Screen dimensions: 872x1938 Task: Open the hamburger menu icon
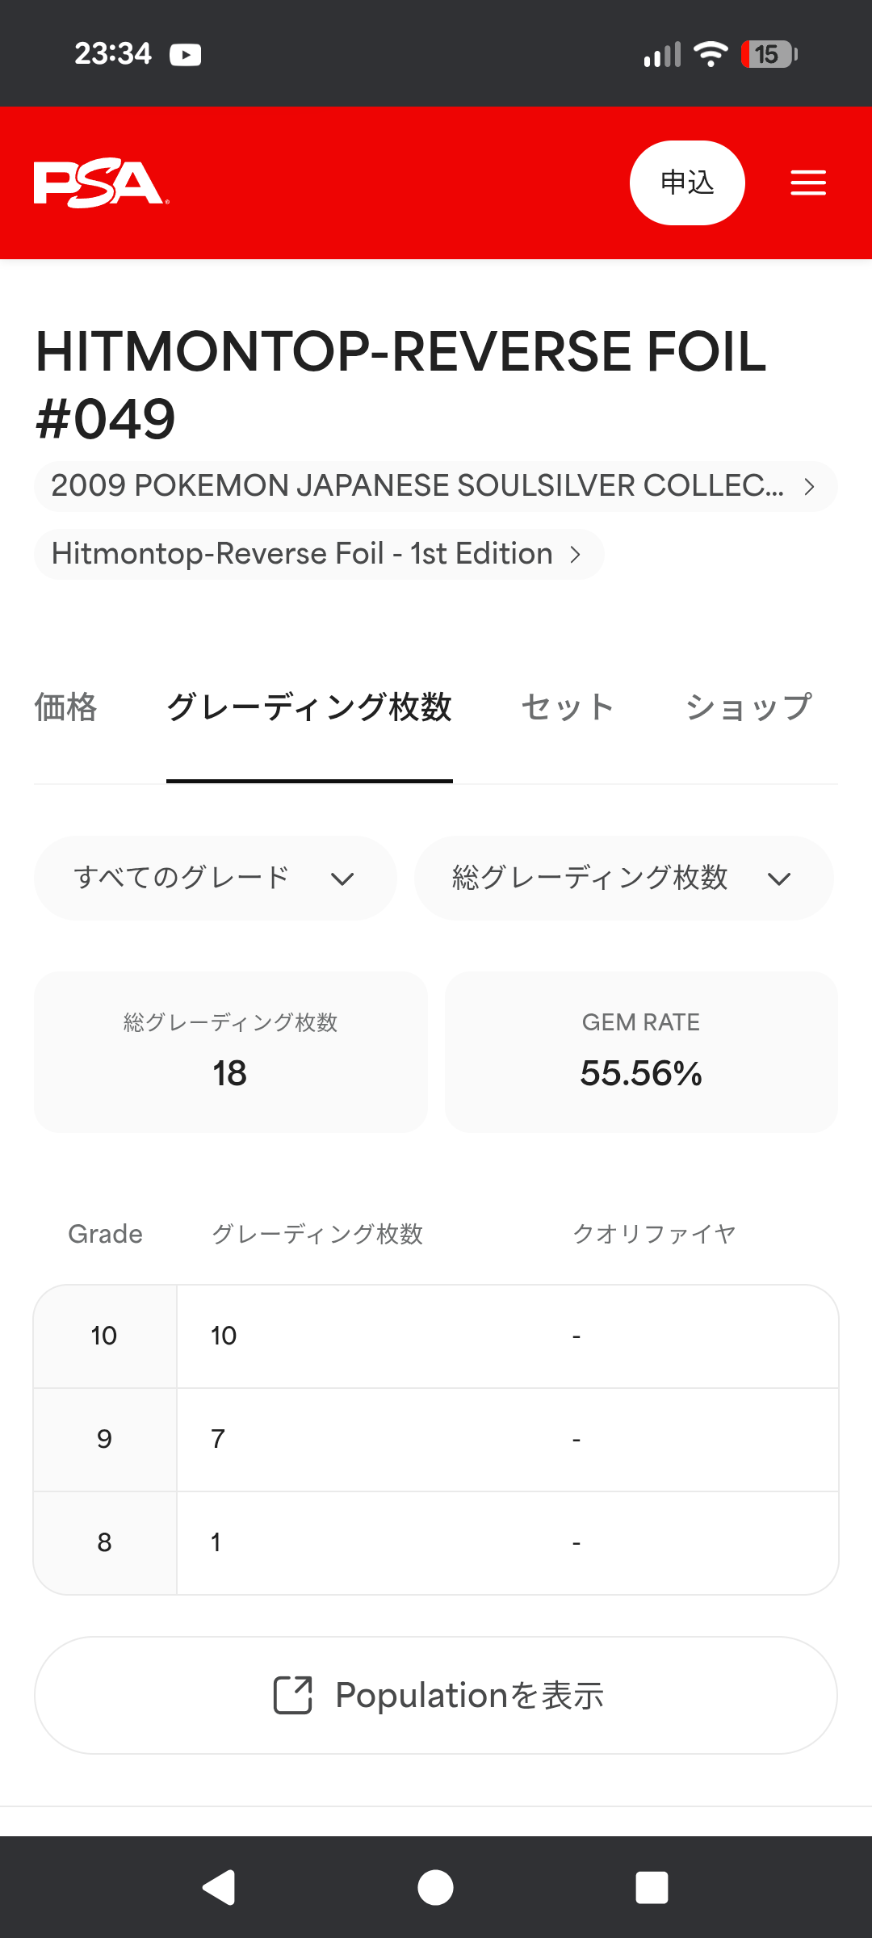[807, 182]
